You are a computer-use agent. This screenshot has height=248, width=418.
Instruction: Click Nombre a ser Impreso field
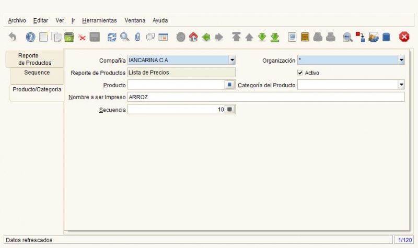(x=266, y=97)
